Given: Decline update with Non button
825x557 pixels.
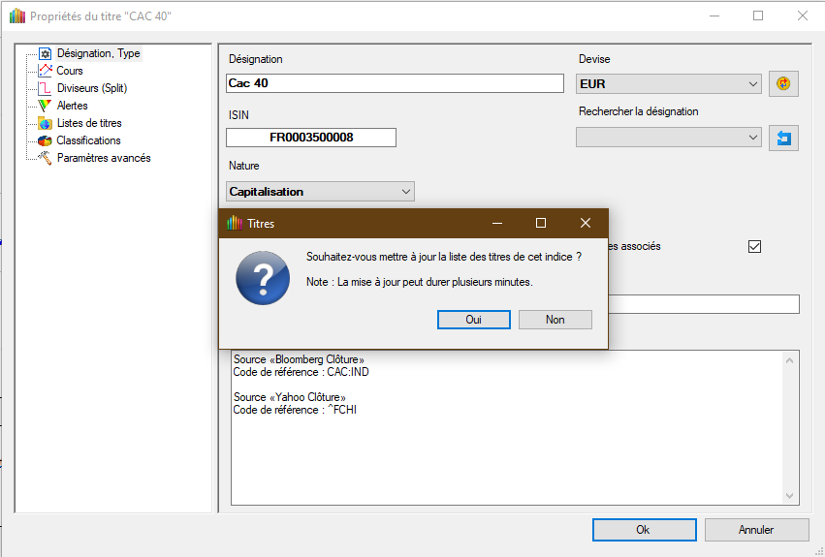Looking at the screenshot, I should (x=555, y=320).
